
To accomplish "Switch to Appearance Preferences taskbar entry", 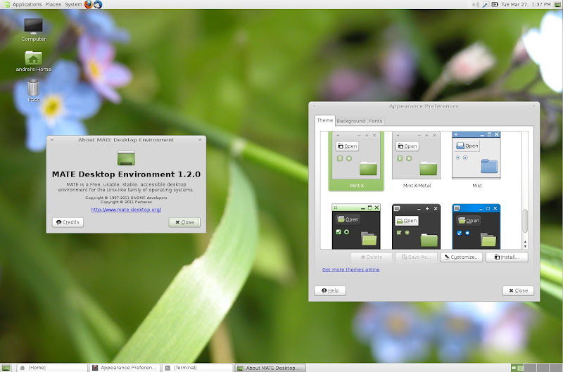I will [125, 368].
